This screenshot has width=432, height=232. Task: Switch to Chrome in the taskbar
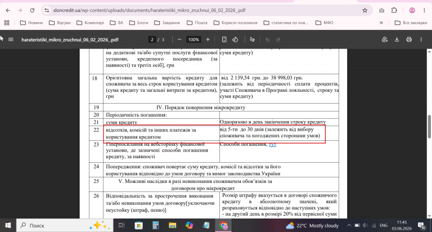coord(223,225)
